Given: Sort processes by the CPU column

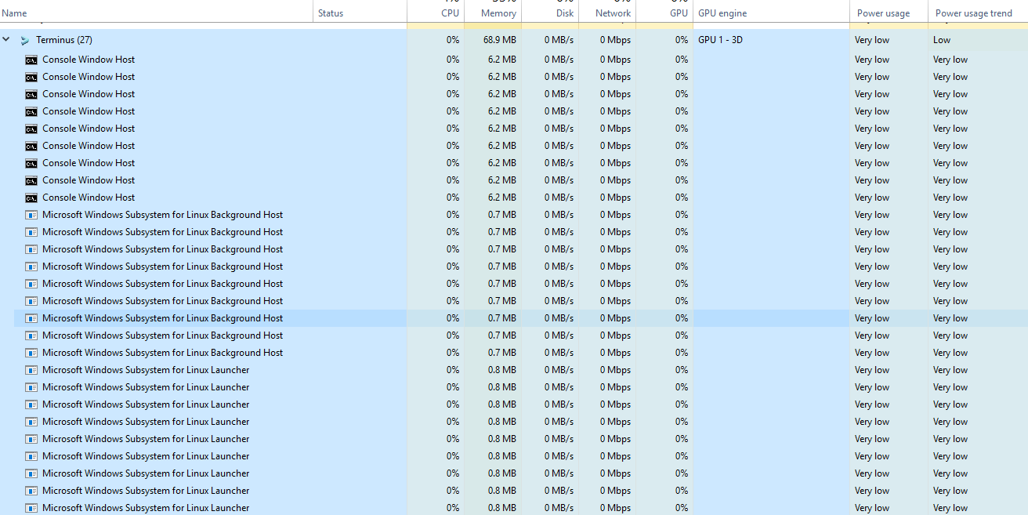Looking at the screenshot, I should [450, 13].
